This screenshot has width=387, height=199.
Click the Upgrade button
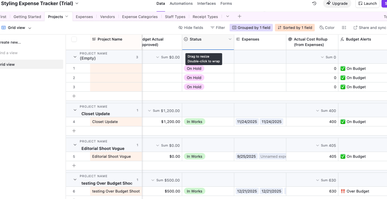[x=337, y=3]
